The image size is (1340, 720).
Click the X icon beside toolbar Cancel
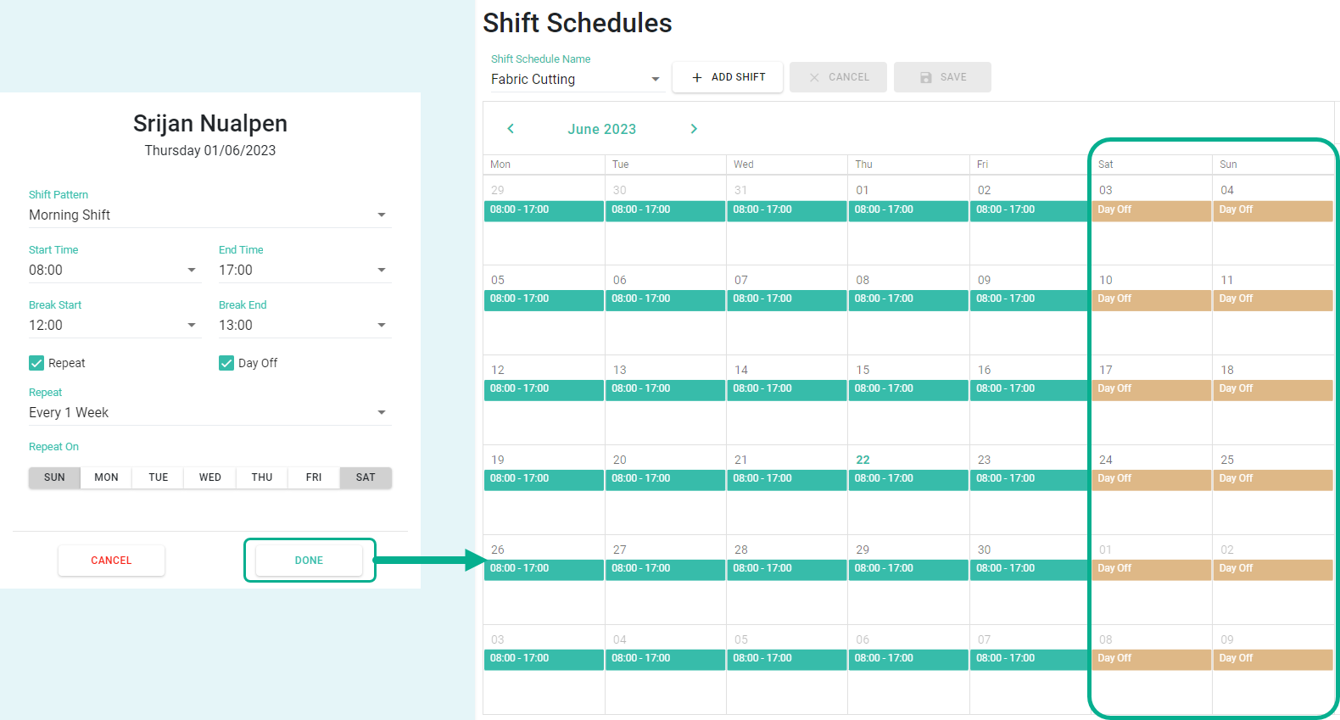point(814,77)
